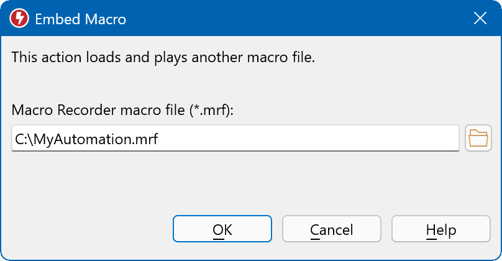The width and height of the screenshot is (502, 261).
Task: Click the C:\MyAutomation.mrf path text
Action: (87, 139)
